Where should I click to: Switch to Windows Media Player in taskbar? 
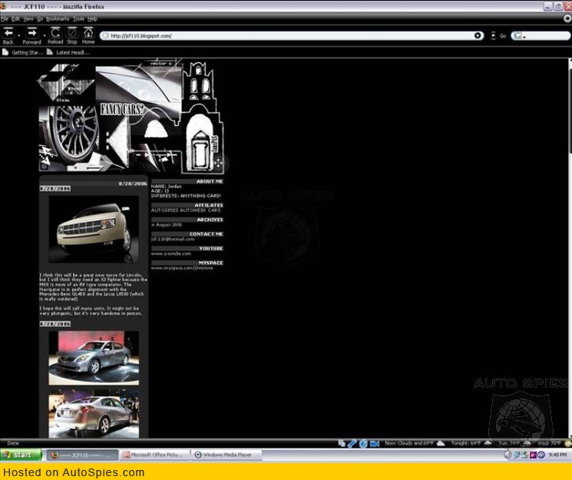[226, 455]
